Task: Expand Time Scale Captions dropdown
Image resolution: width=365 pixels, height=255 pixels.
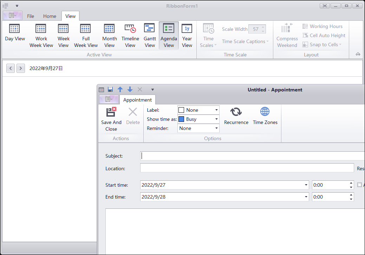Action: tap(245, 42)
